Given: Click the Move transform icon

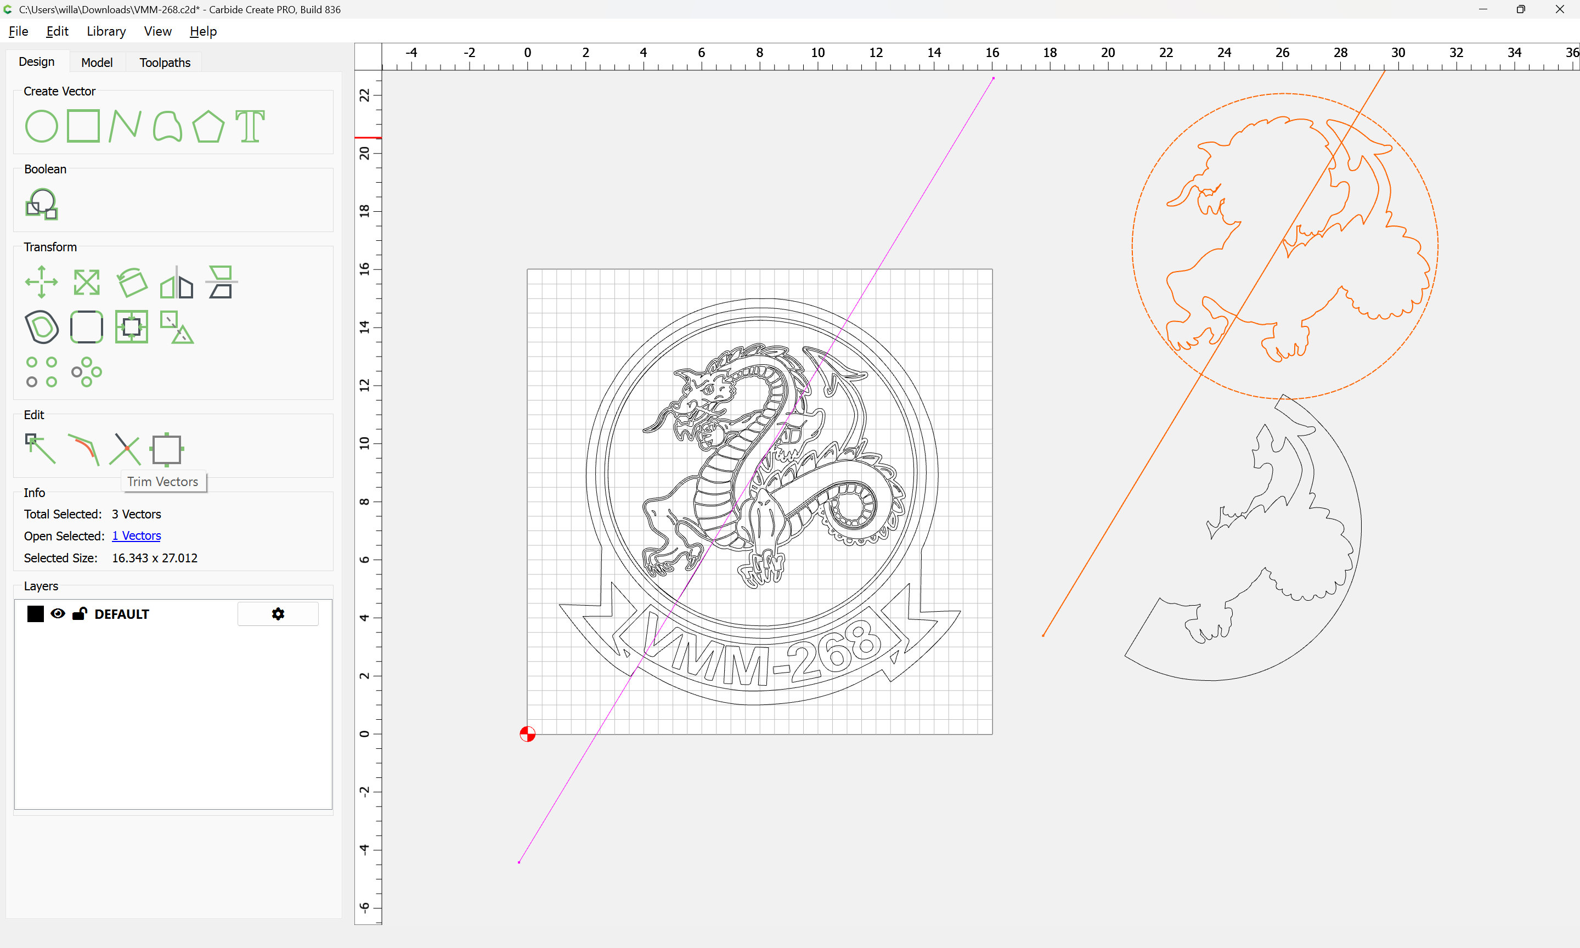Looking at the screenshot, I should (x=42, y=282).
